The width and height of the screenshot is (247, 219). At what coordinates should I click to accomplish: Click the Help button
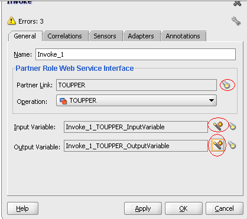[22, 208]
